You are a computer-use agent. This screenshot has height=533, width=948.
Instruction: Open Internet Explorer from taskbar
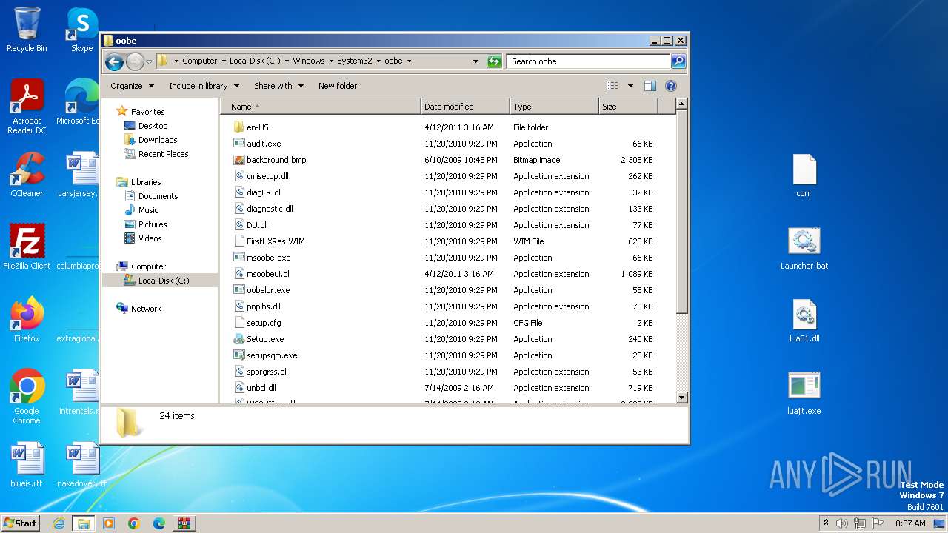tap(59, 523)
